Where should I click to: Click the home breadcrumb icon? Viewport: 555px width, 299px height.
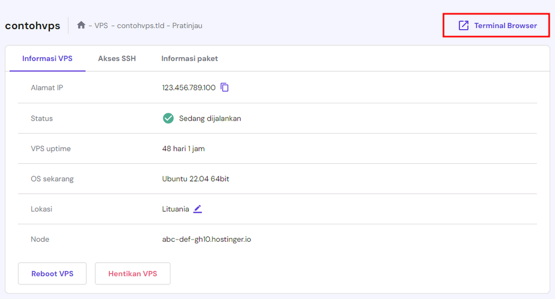(x=81, y=25)
